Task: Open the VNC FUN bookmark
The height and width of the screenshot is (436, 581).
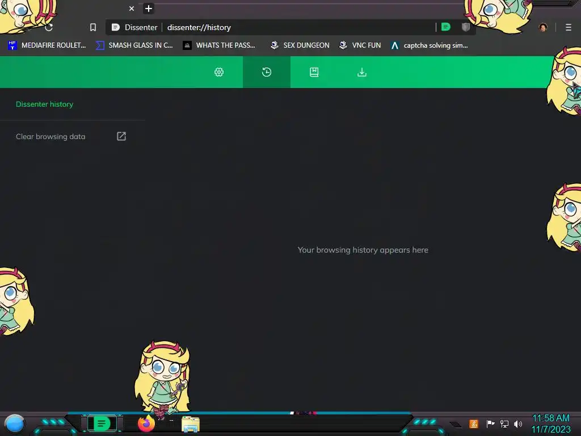Action: coord(360,45)
